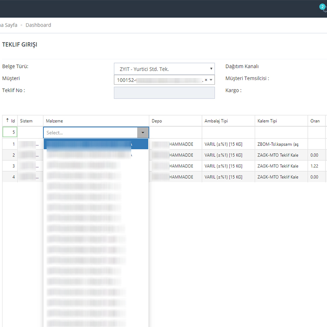327x327 pixels.
Task: Click ZAGK-MTO Teklif Kale in row 4
Action: point(281,177)
